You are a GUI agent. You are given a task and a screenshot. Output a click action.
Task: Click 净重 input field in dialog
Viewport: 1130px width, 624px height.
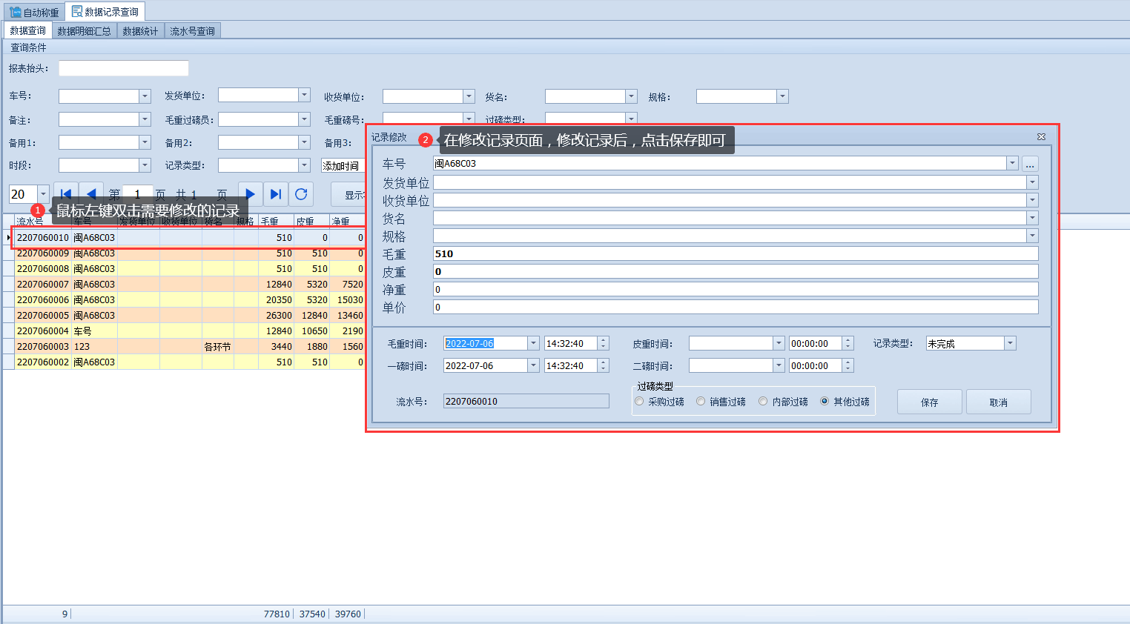point(736,289)
